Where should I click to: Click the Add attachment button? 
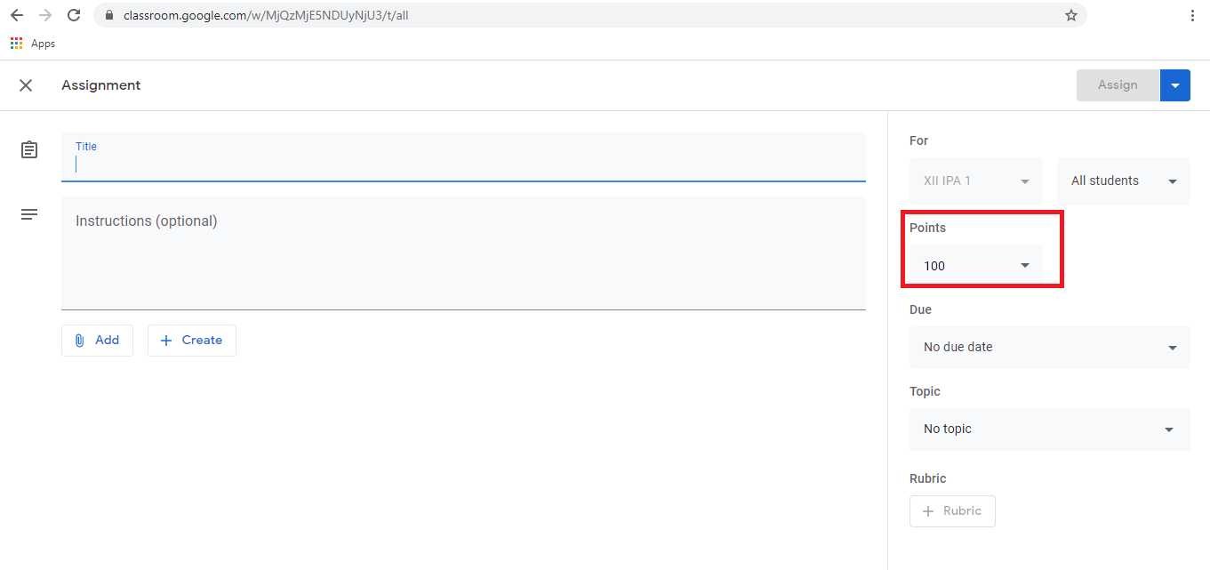97,340
